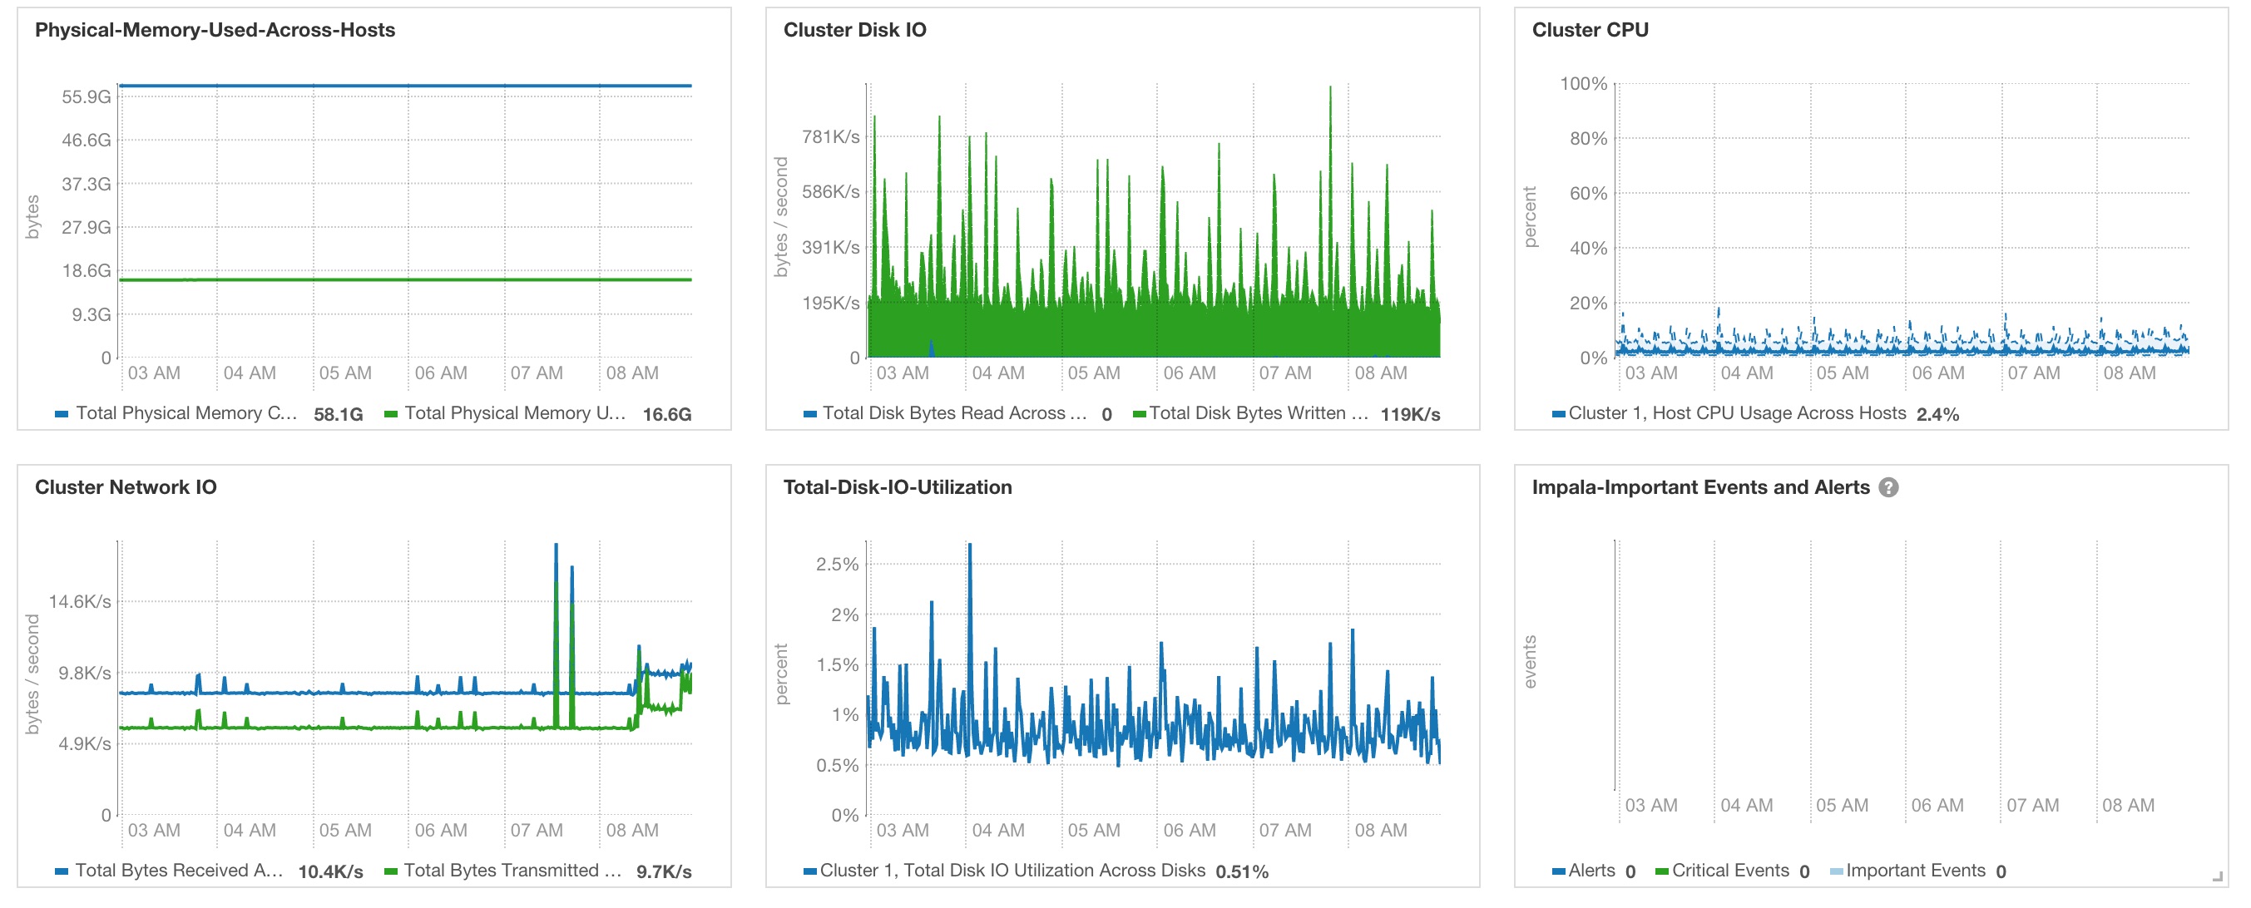Click the green Total Physical Memory Used legend swatch
Viewport: 2251px width, 908px height.
pyautogui.click(x=391, y=414)
